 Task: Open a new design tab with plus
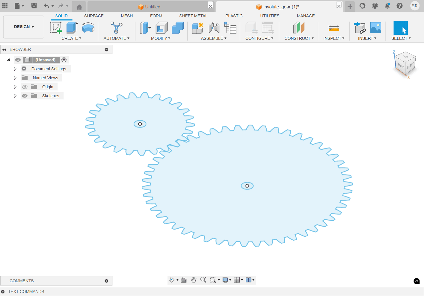pos(350,6)
